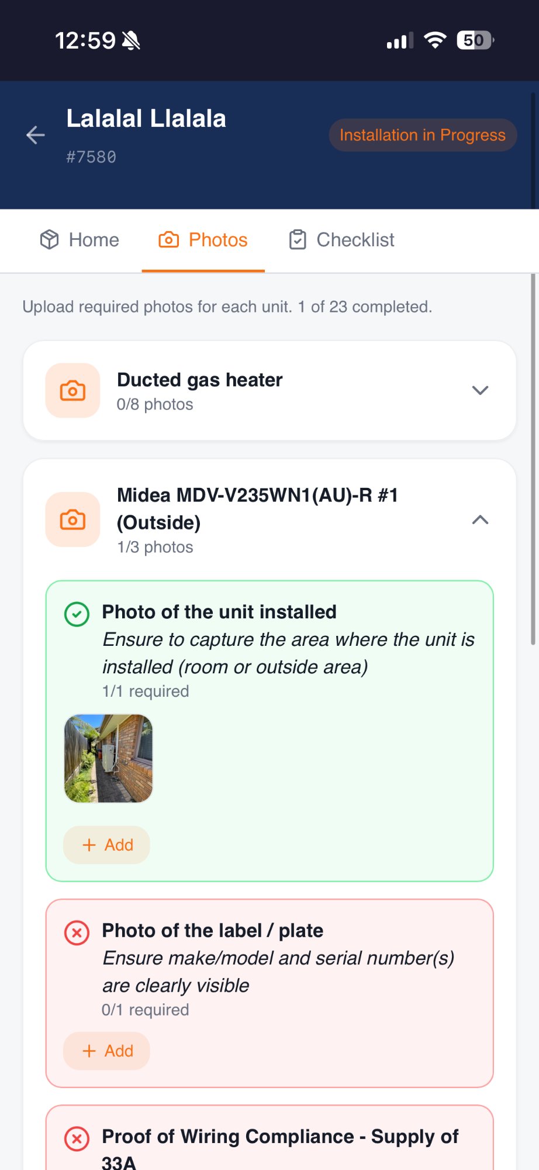
Task: Add another photo of the unit installed
Action: pyautogui.click(x=106, y=845)
